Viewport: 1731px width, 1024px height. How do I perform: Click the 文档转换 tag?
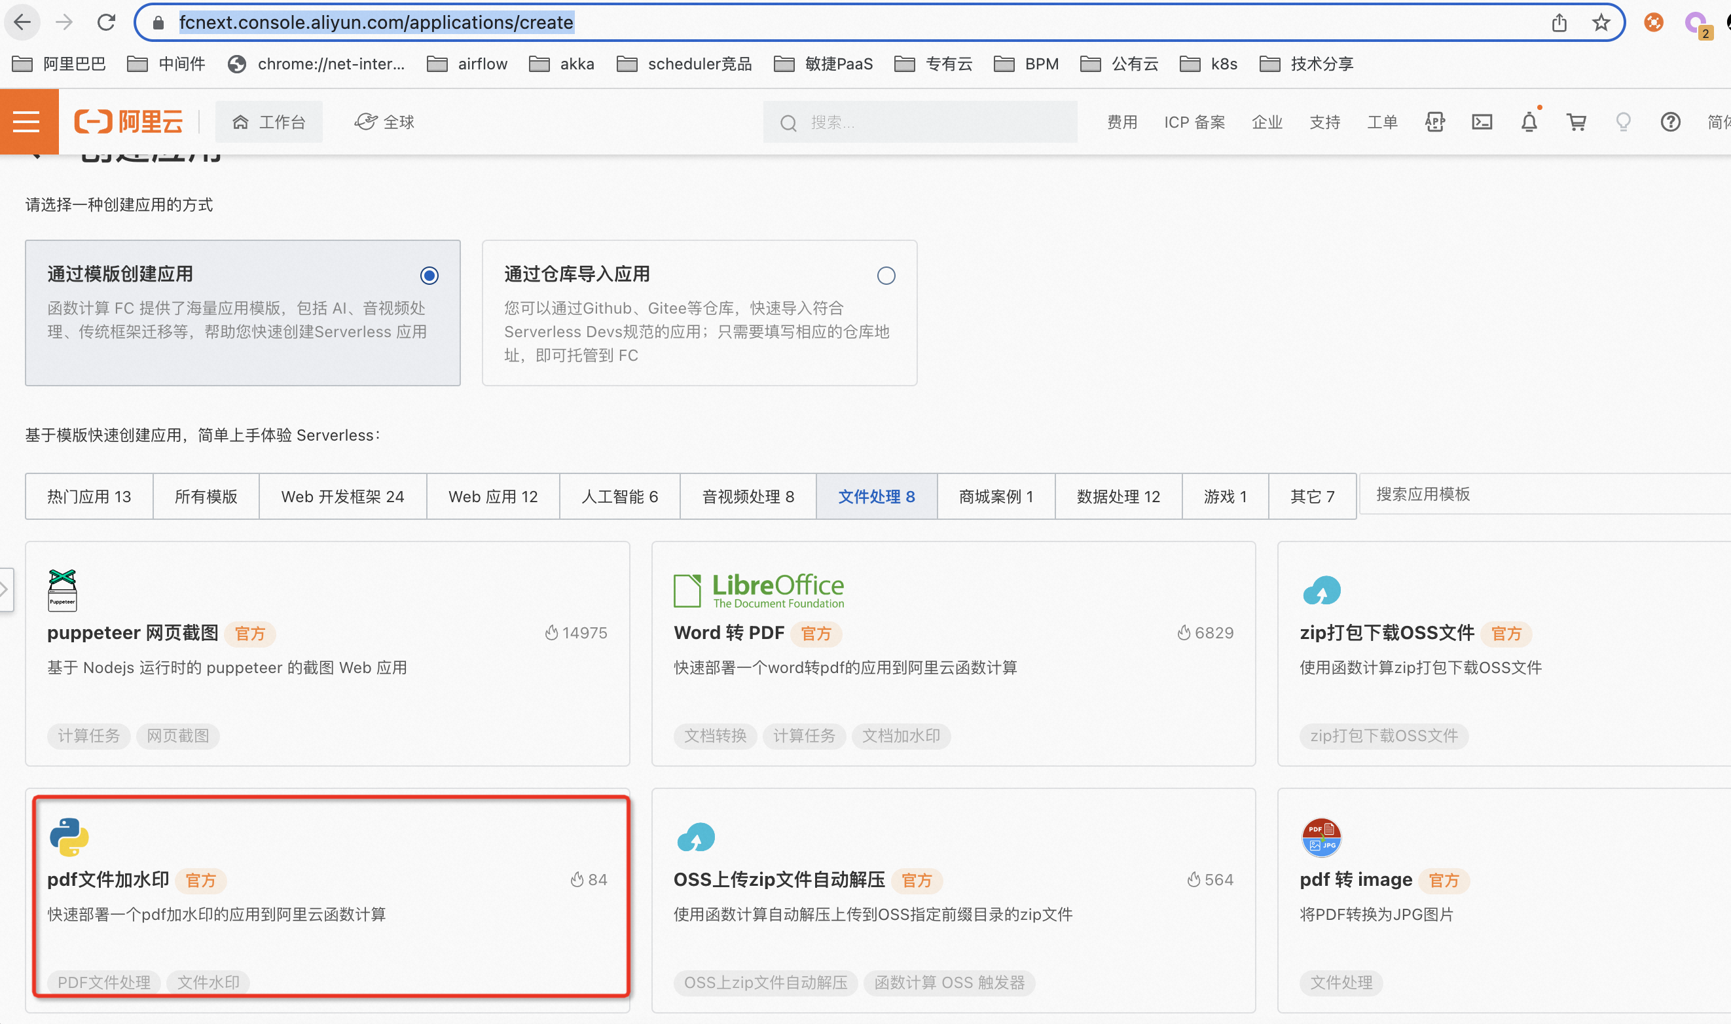point(715,735)
